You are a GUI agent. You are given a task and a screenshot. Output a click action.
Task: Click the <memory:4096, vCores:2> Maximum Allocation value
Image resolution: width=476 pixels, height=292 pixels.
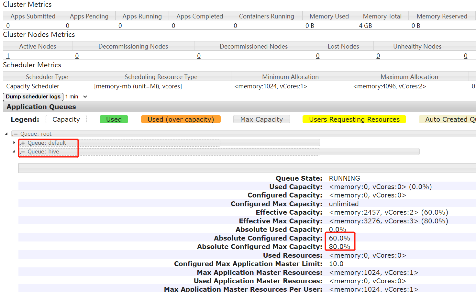(x=390, y=86)
